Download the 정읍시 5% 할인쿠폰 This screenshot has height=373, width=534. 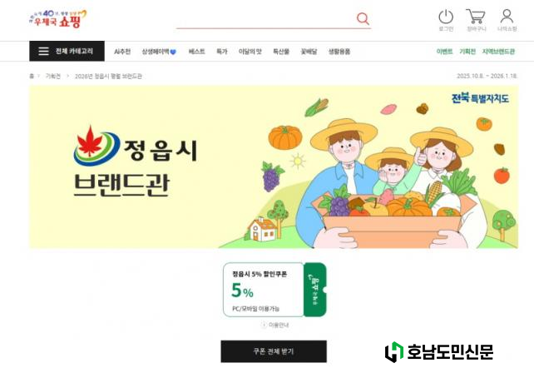(315, 290)
